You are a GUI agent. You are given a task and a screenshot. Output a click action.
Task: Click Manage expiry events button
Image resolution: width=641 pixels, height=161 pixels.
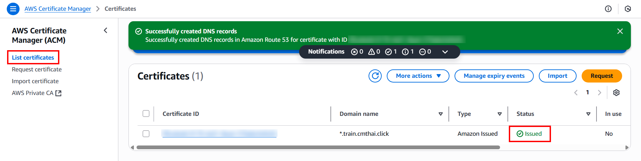pyautogui.click(x=494, y=76)
